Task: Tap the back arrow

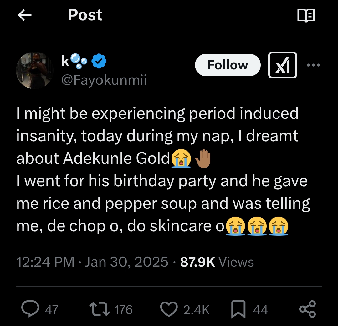Action: pyautogui.click(x=25, y=15)
